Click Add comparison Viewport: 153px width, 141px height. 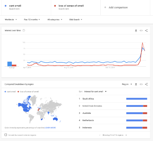118,7
